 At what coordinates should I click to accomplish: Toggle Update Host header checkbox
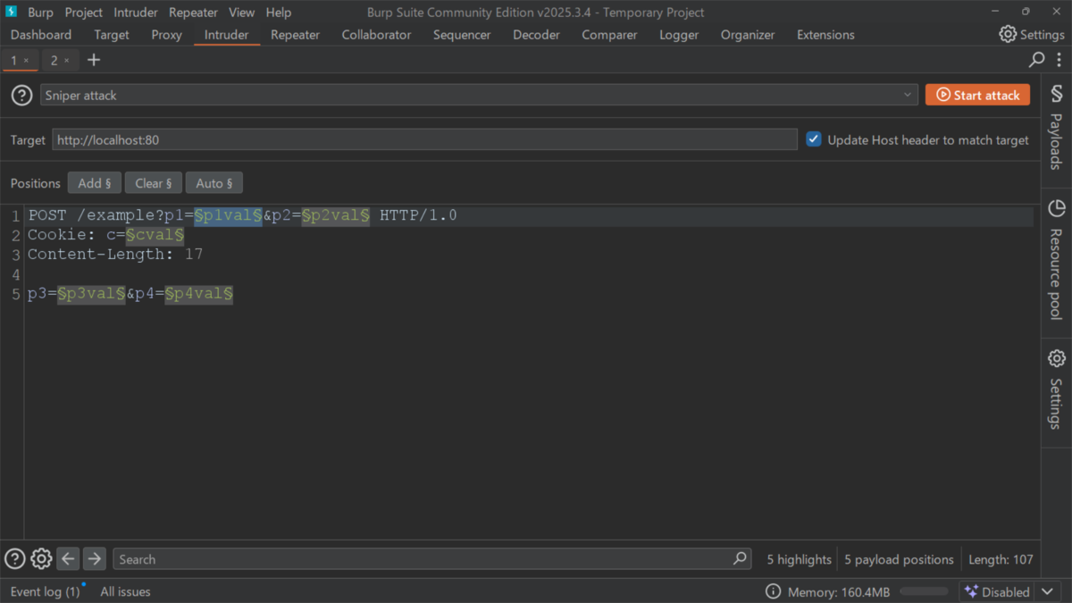813,139
